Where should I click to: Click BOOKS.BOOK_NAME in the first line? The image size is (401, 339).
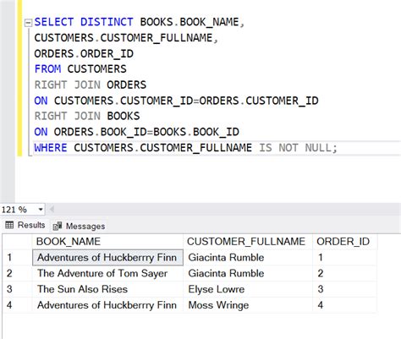[190, 22]
